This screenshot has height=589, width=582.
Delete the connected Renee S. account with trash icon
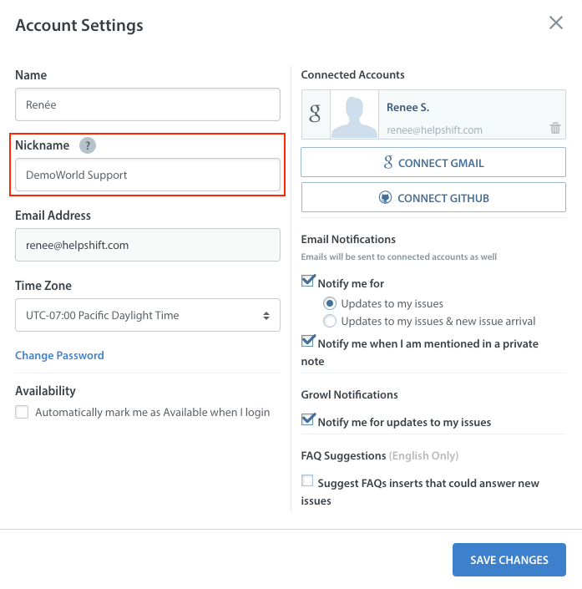click(x=555, y=128)
